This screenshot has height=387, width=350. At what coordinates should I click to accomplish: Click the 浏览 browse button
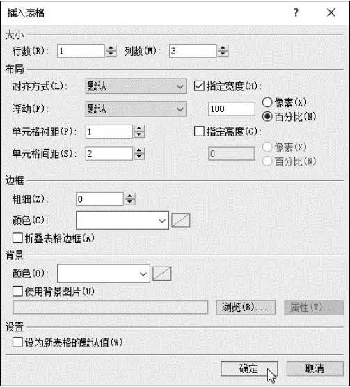[246, 307]
